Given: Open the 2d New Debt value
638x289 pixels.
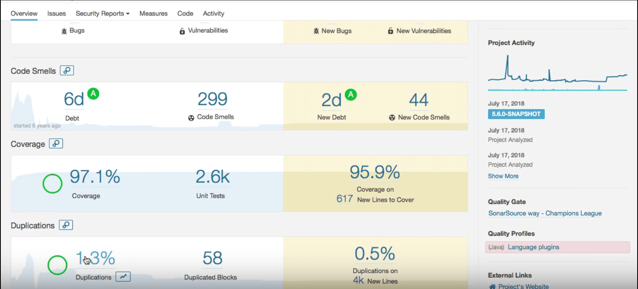Looking at the screenshot, I should click(x=331, y=100).
